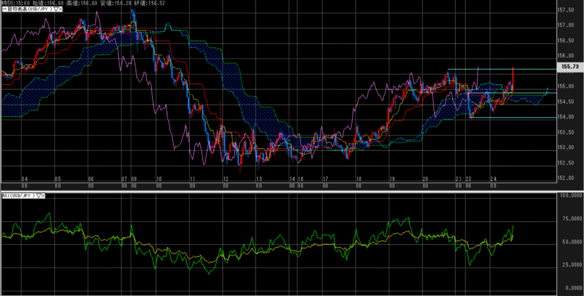Click the RSI 25.0000 axis level label
Viewport: 584px width, 296px height.
click(x=569, y=265)
